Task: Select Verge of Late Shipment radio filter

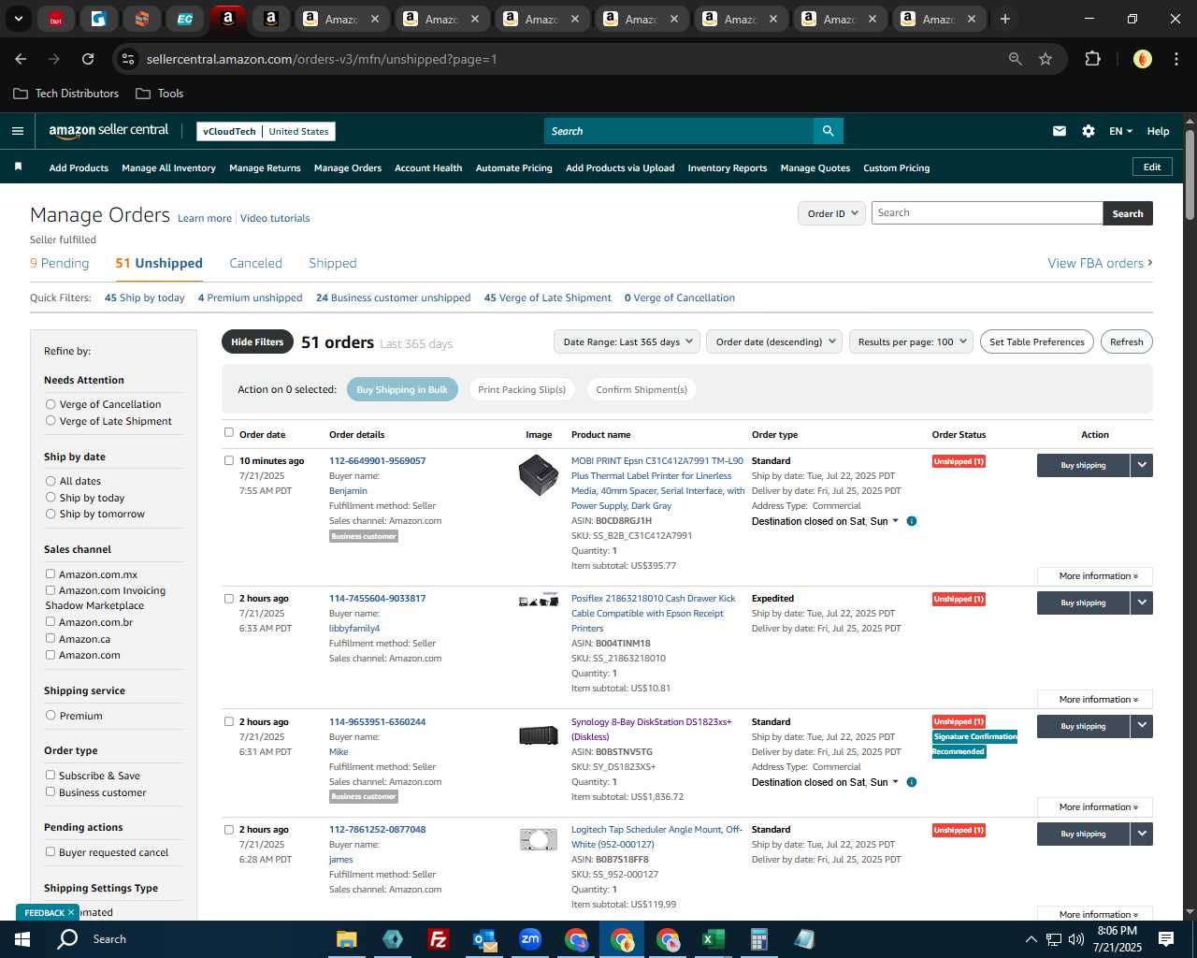Action: coord(50,421)
